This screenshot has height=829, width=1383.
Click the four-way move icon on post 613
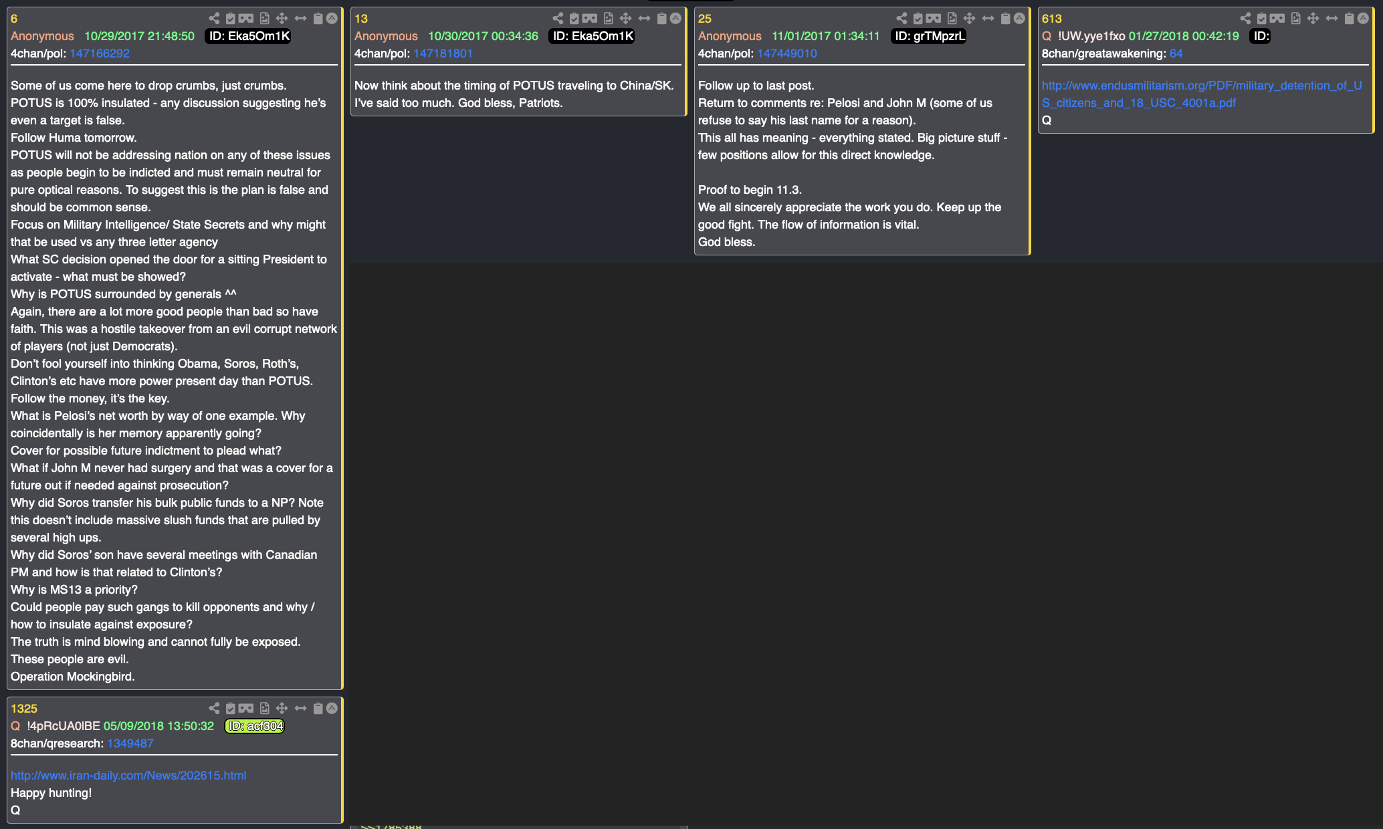(x=1313, y=19)
